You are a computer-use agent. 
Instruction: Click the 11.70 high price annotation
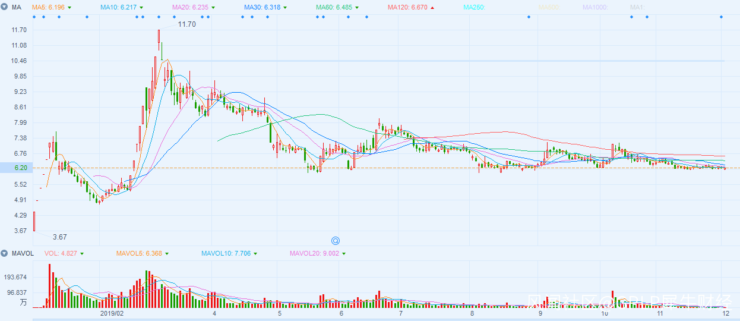click(x=186, y=24)
